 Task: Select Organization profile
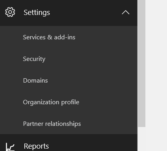coord(51,102)
